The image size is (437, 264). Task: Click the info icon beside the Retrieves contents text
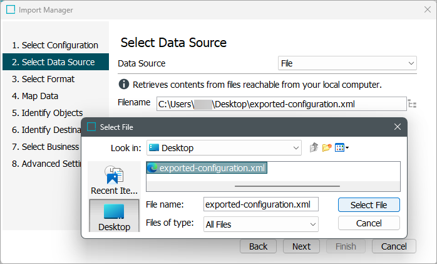(124, 84)
